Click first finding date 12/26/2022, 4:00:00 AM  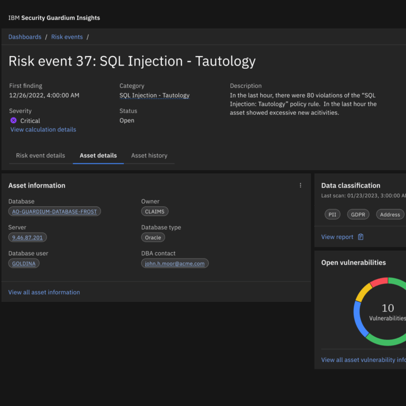(44, 95)
